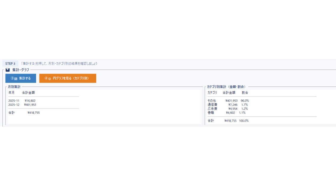
Task: Click the カテゴリ別集計（金額・割合） group label
Action: (226, 87)
